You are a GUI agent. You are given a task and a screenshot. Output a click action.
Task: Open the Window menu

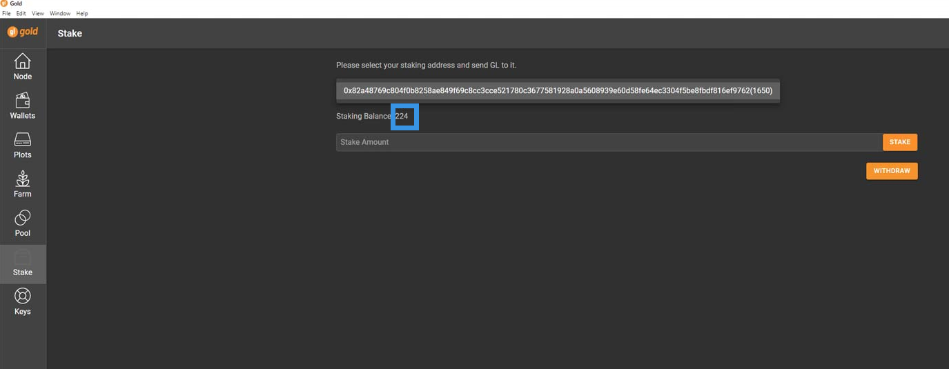[x=60, y=14]
